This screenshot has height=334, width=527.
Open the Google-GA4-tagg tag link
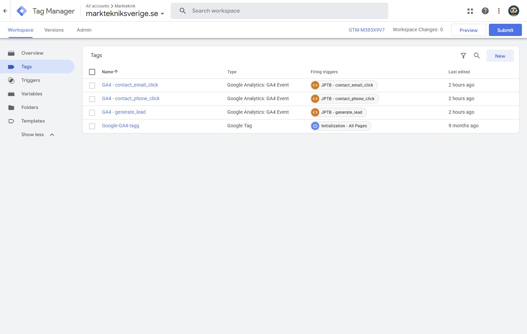(x=120, y=126)
